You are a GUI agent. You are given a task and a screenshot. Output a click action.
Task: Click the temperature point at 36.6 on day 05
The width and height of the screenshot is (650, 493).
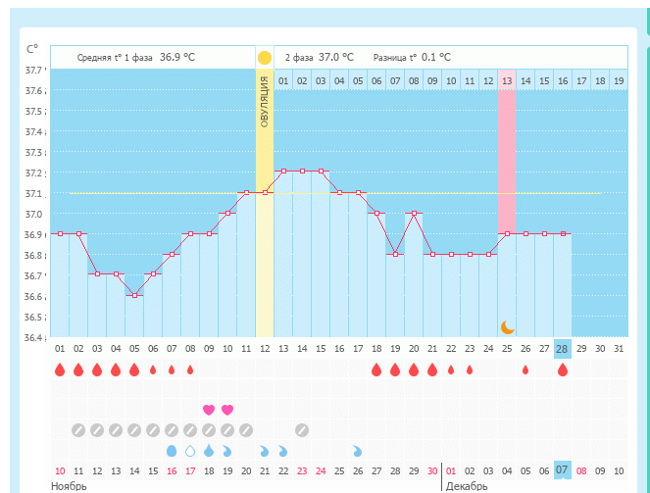click(134, 295)
